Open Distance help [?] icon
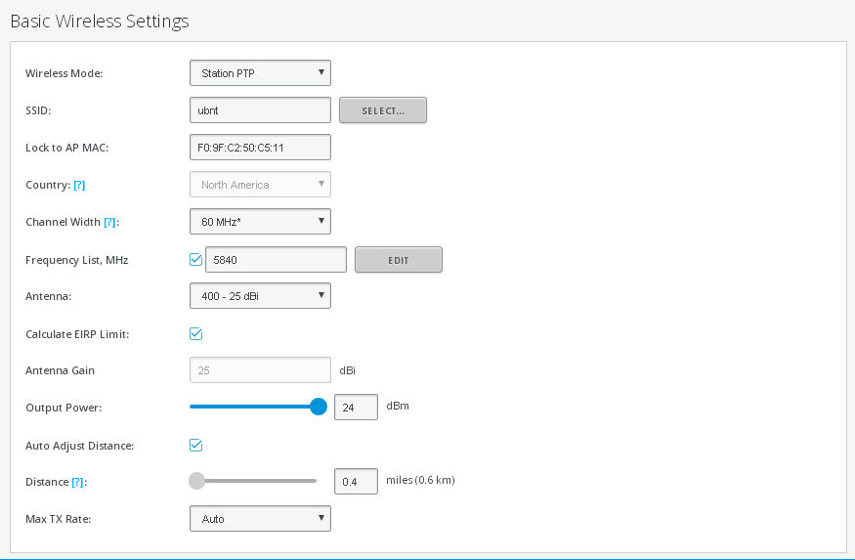This screenshot has height=560, width=855. coord(78,482)
